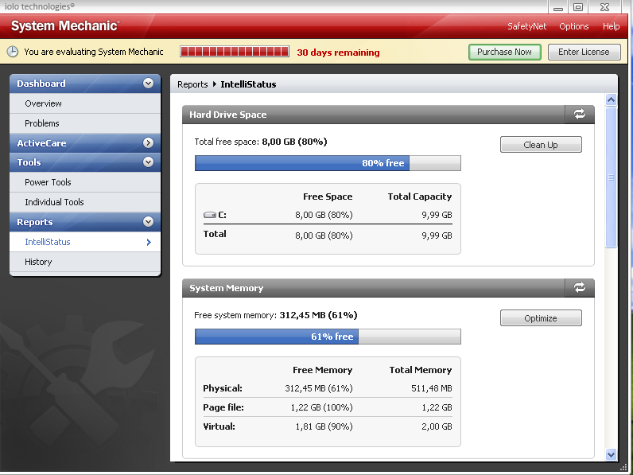Image resolution: width=633 pixels, height=475 pixels.
Task: Click the Virtual total memory 2,00 GB
Action: pyautogui.click(x=437, y=426)
